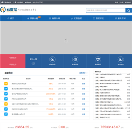Viewport: 132px width, 132px height.
Task: Click 登录 login link at top right
Action: (x=117, y=2)
